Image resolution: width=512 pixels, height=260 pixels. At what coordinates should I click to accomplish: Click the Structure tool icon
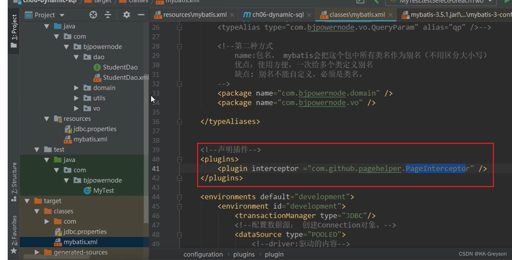14,199
